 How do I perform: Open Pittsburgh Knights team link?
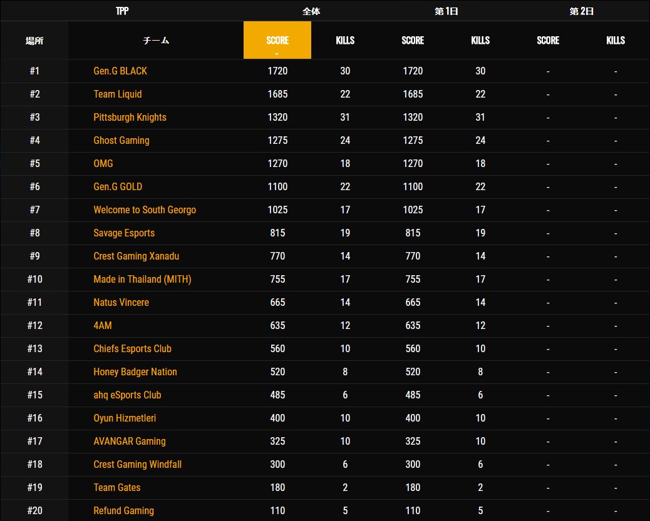(130, 117)
